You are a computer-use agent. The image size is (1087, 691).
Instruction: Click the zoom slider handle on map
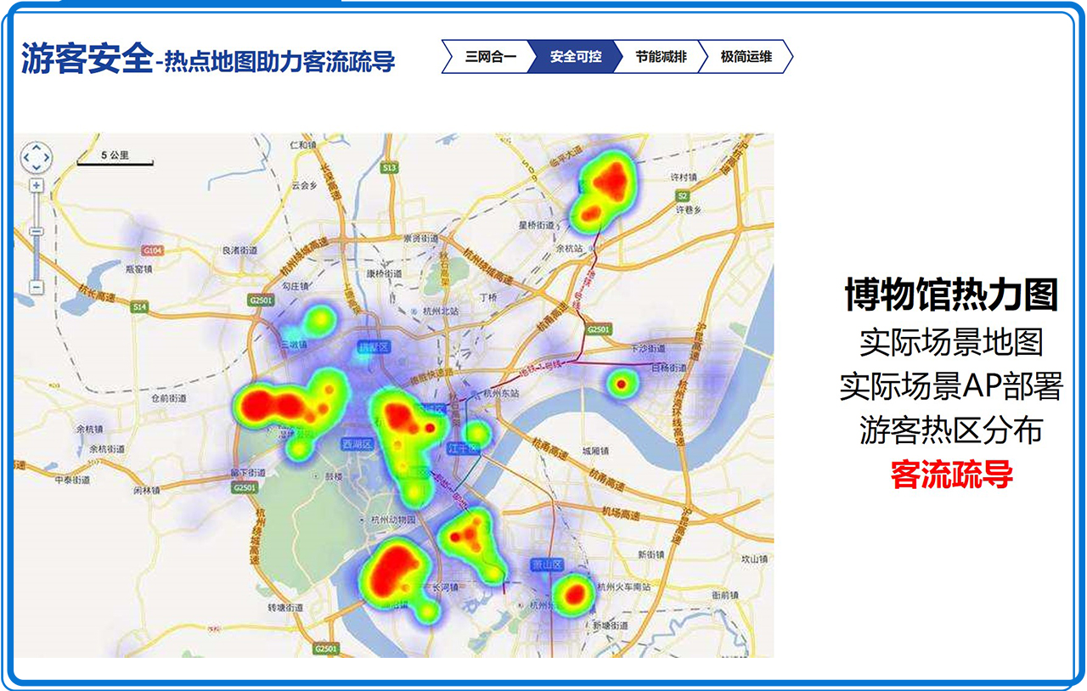(37, 232)
